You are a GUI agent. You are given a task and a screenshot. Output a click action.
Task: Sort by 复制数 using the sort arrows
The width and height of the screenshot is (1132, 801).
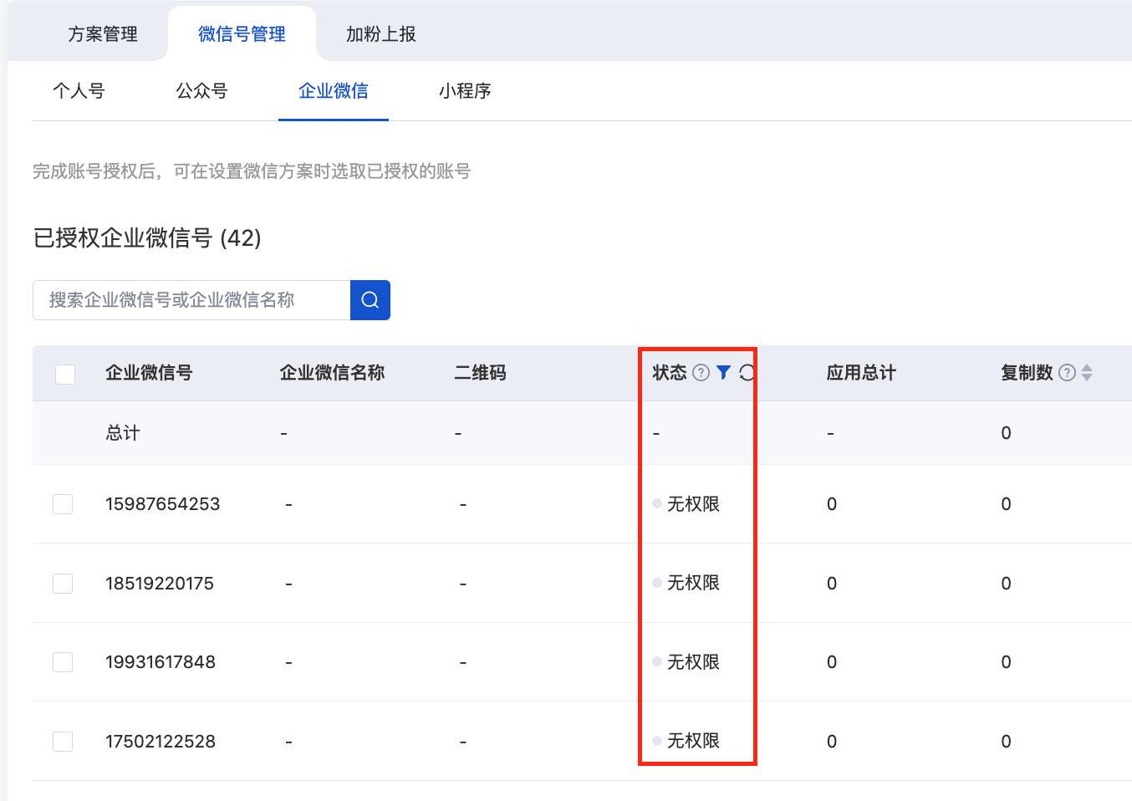1087,373
